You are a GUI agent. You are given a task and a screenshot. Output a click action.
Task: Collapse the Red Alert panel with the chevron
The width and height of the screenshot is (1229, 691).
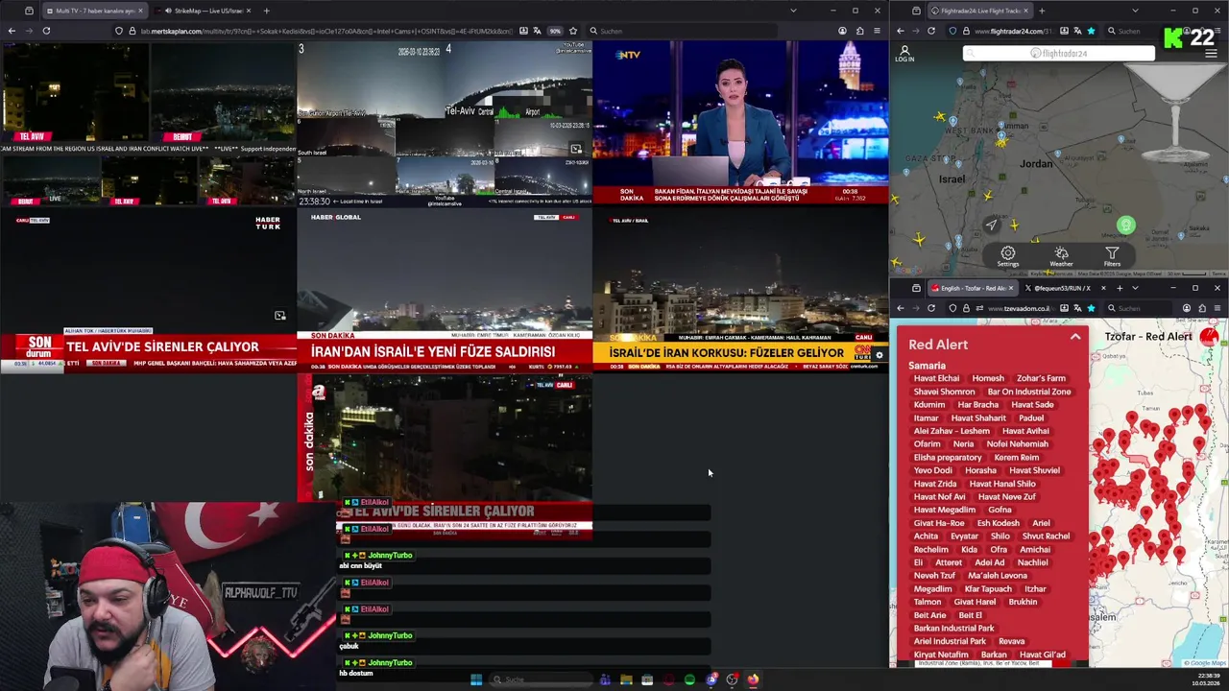click(1075, 337)
